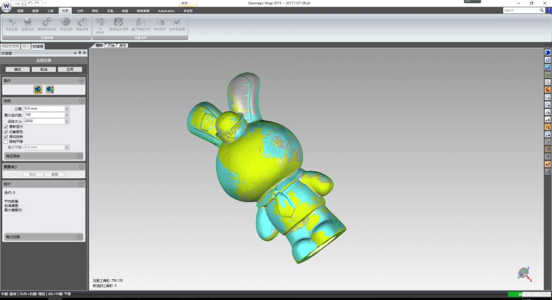Switch to the 模型管理器 panel tab

point(10,46)
